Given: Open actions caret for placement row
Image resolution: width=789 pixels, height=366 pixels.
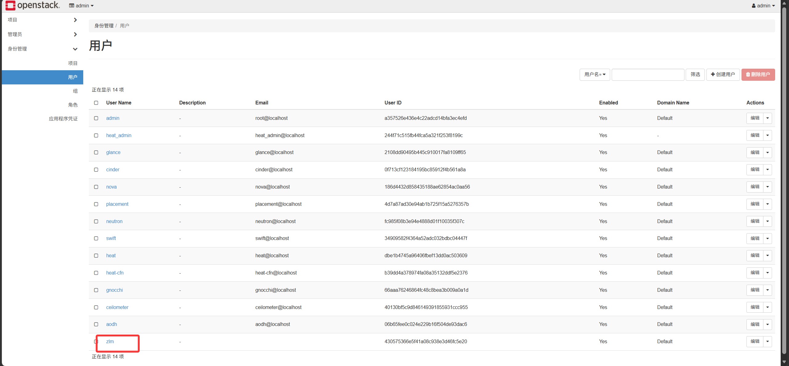Looking at the screenshot, I should point(767,204).
